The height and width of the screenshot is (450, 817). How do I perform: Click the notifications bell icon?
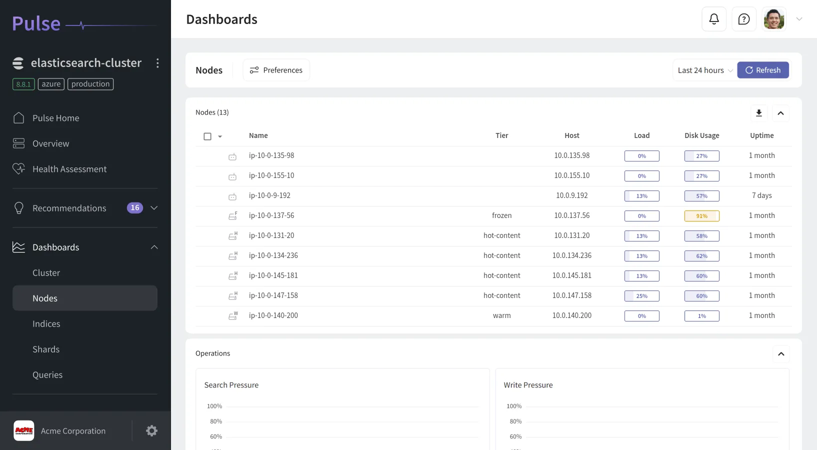coord(714,19)
